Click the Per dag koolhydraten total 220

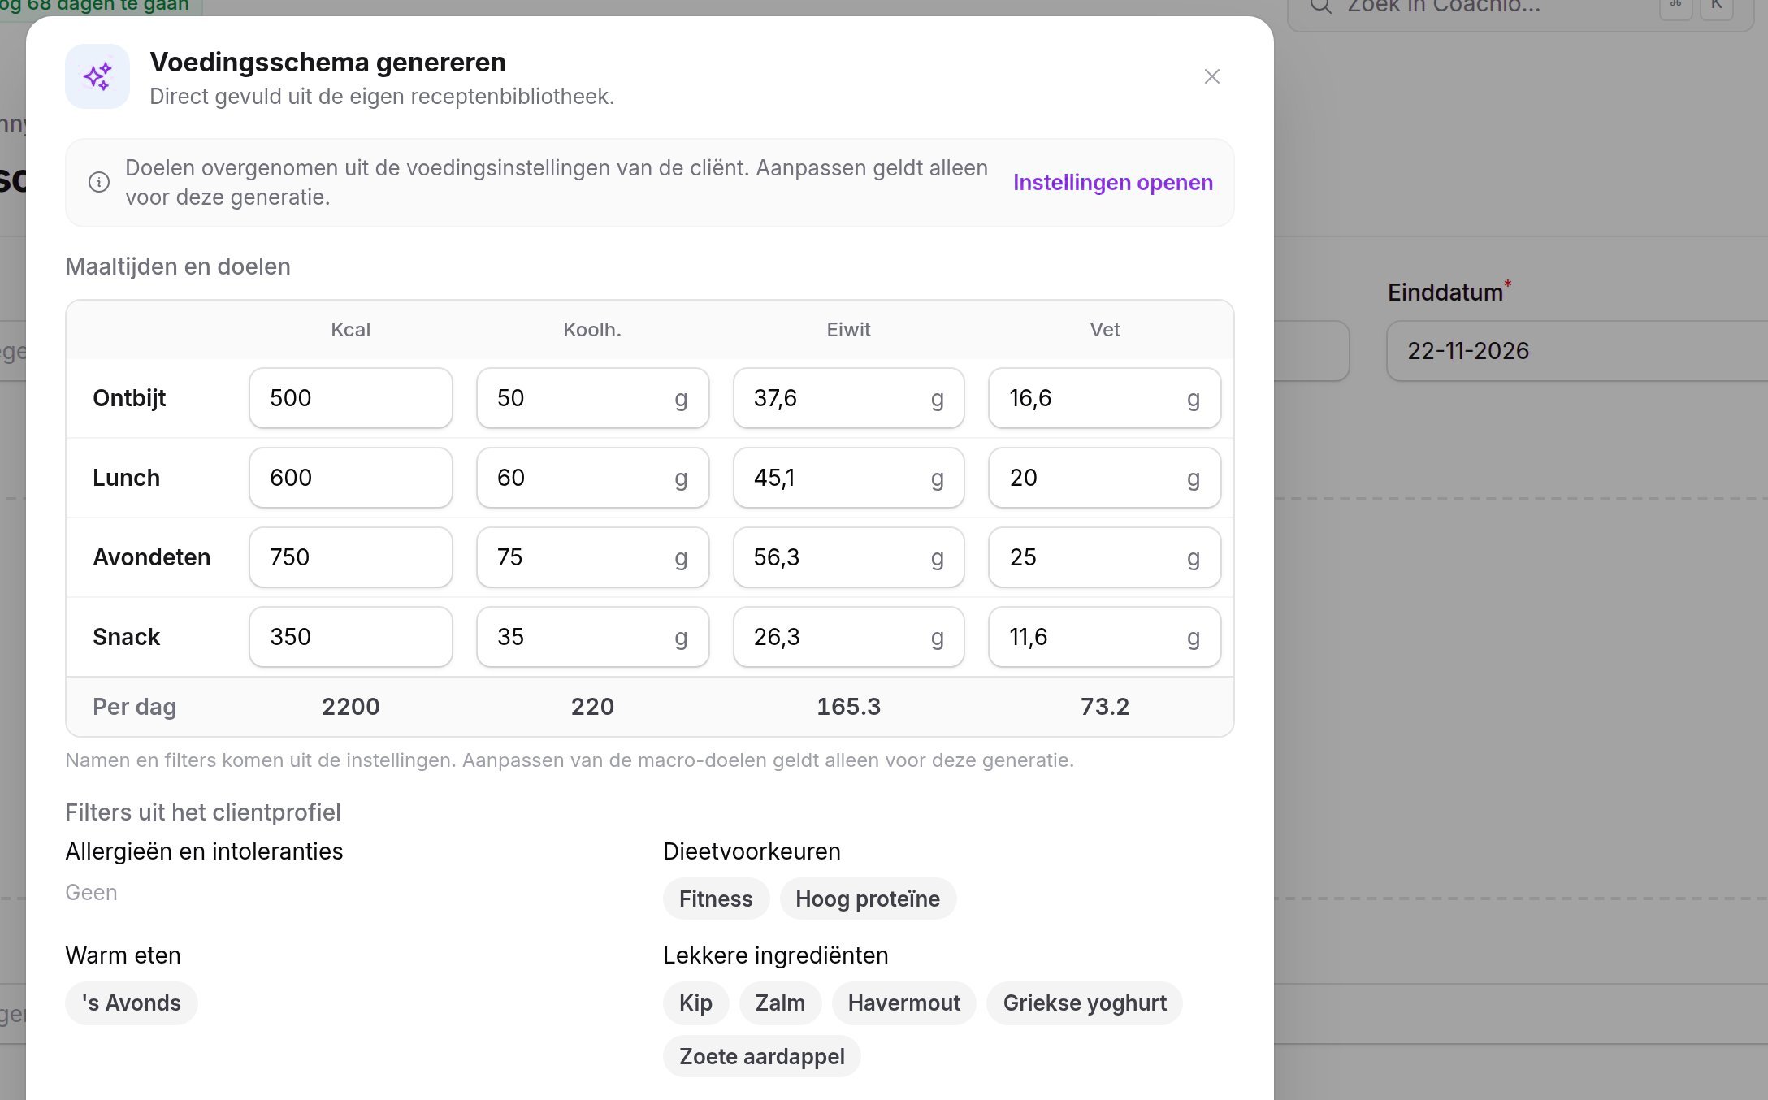(592, 707)
